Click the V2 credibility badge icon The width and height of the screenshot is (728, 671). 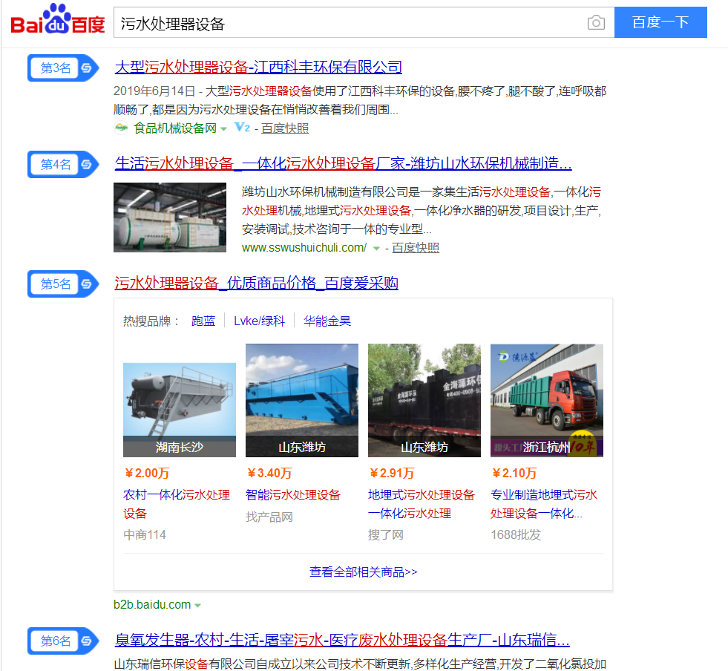(242, 127)
